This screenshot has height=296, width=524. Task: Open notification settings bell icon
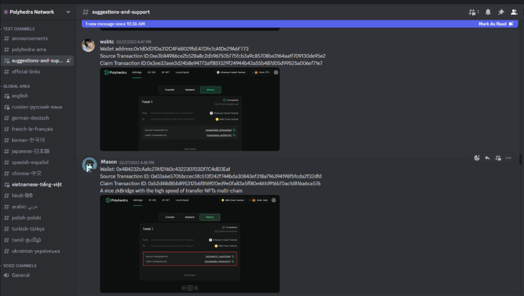click(488, 12)
